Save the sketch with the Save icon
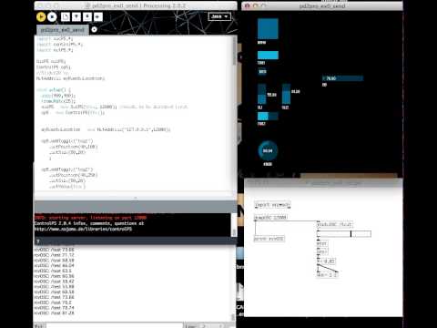The width and height of the screenshot is (437, 328). click(x=87, y=17)
